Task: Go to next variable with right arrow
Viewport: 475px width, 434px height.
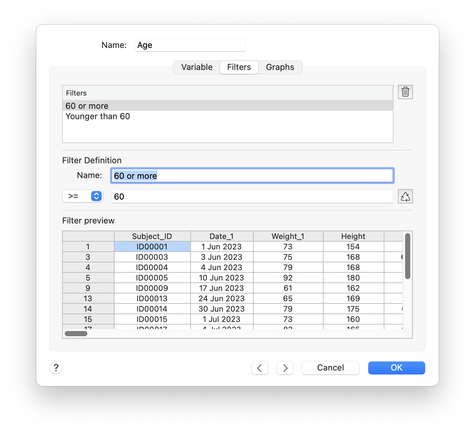Action: 285,368
